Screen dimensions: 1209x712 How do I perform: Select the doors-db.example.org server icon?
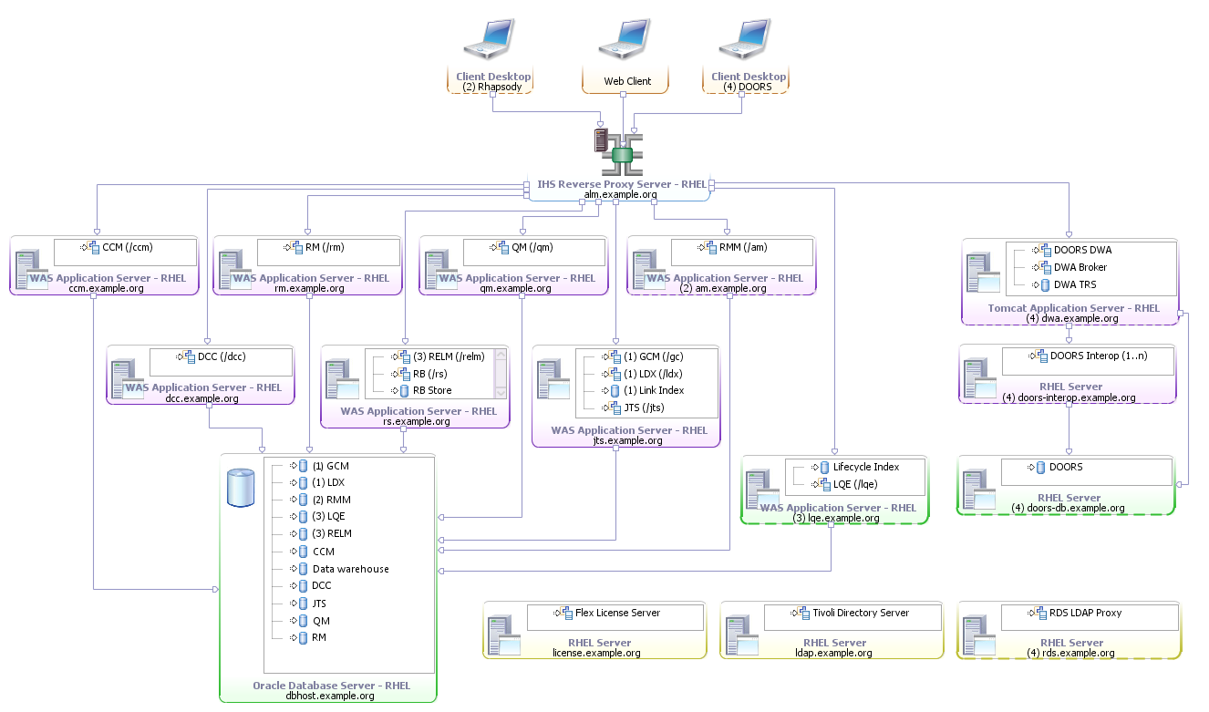click(978, 490)
